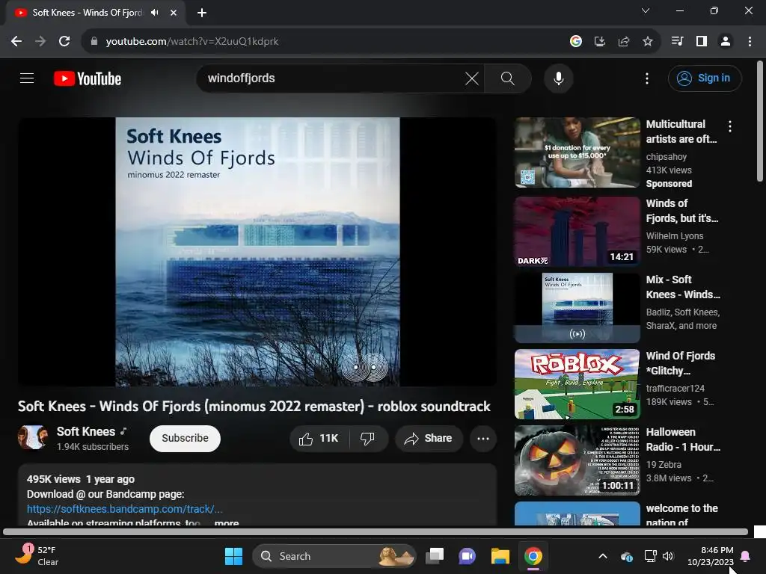Viewport: 766px width, 574px height.
Task: Click the Google icon in address bar
Action: [576, 42]
